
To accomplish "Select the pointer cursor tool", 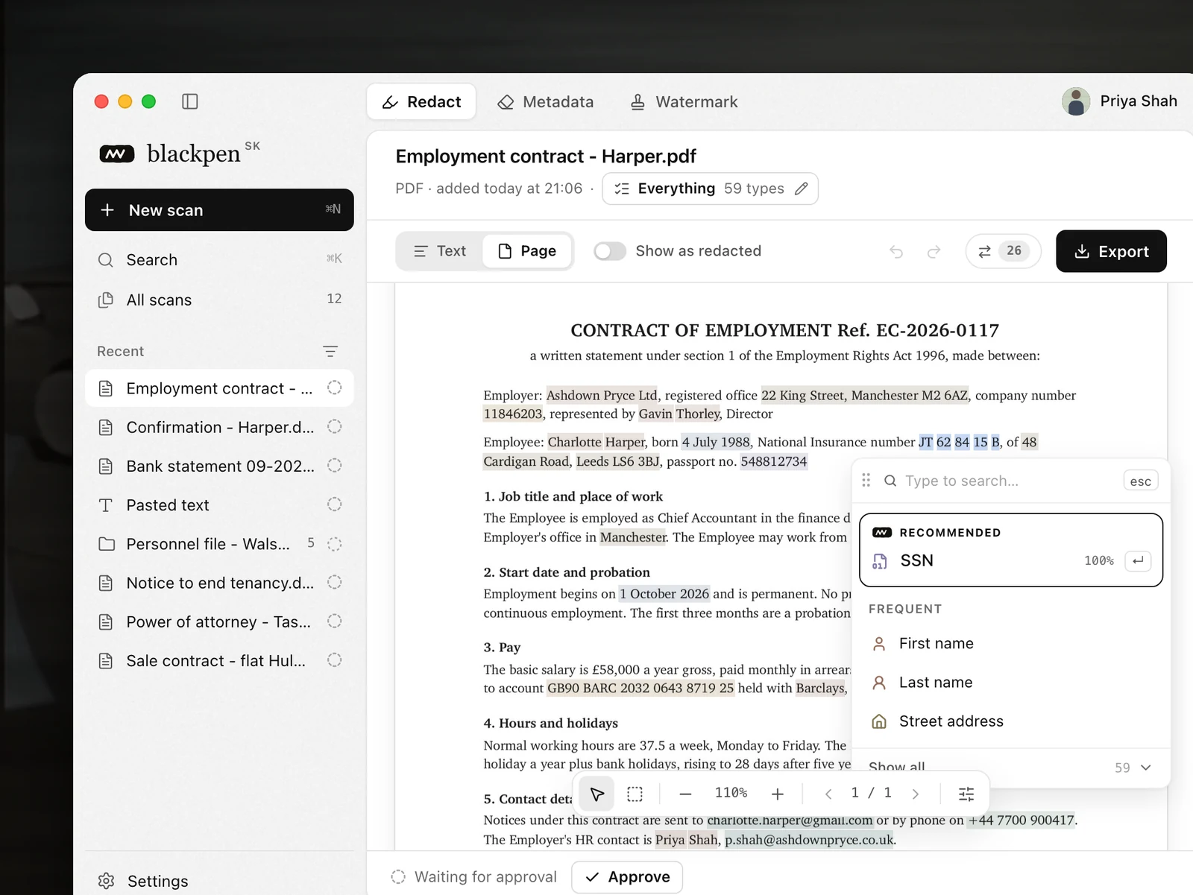I will pos(597,794).
